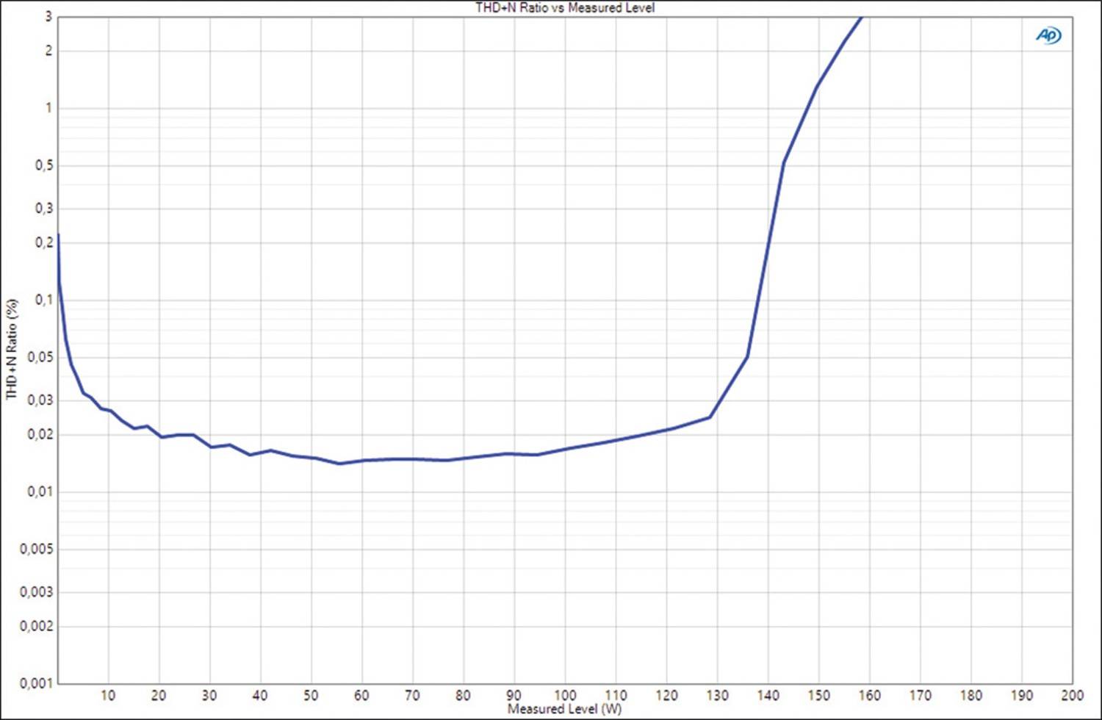This screenshot has width=1102, height=720.
Task: Click the x-axis value 130
Action: [717, 695]
